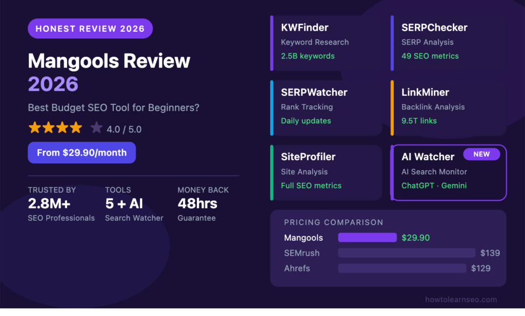Click the purple HONEST REVIEW 2026 badge

pyautogui.click(x=90, y=28)
